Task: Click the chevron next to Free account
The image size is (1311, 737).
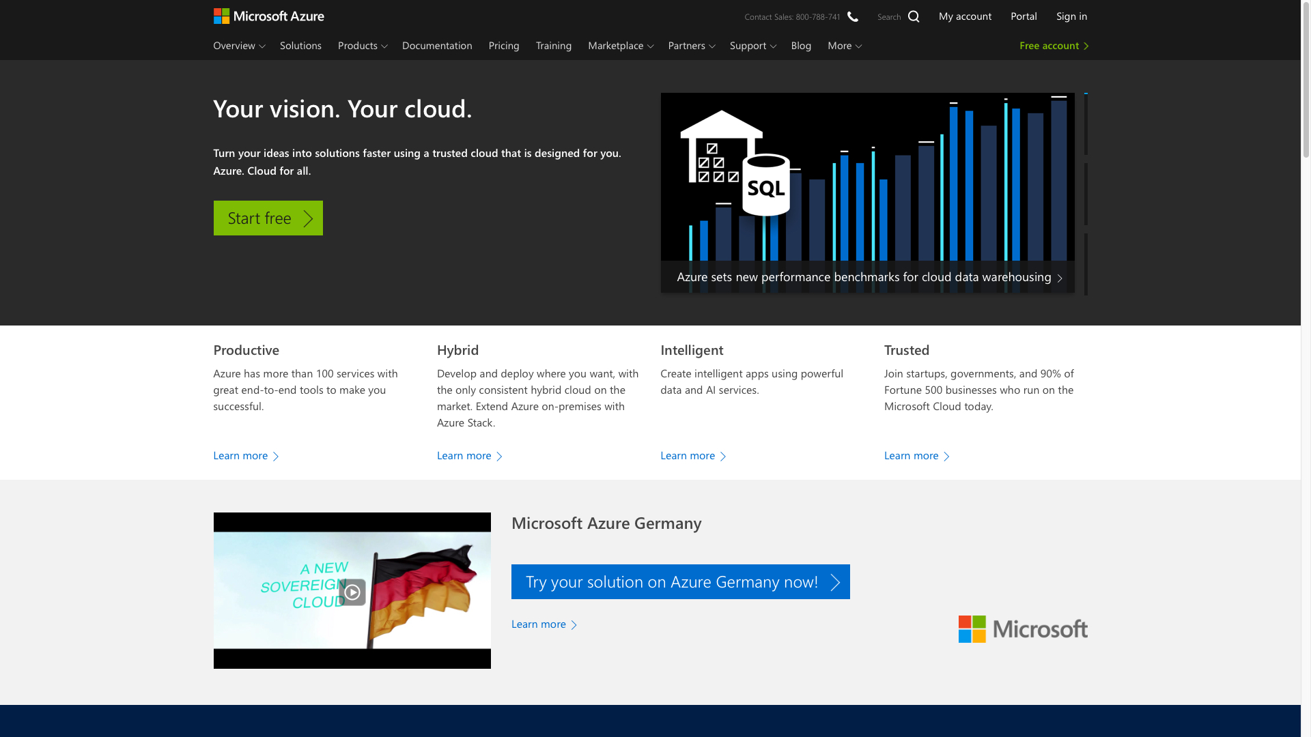Action: pos(1086,46)
